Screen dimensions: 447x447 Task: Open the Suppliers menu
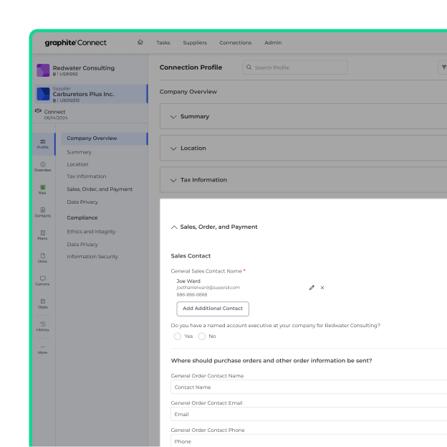point(195,42)
